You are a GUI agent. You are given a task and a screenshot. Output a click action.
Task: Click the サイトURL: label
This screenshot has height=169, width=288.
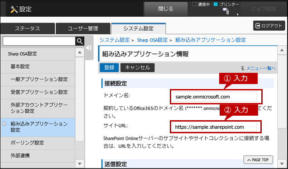tap(115, 126)
